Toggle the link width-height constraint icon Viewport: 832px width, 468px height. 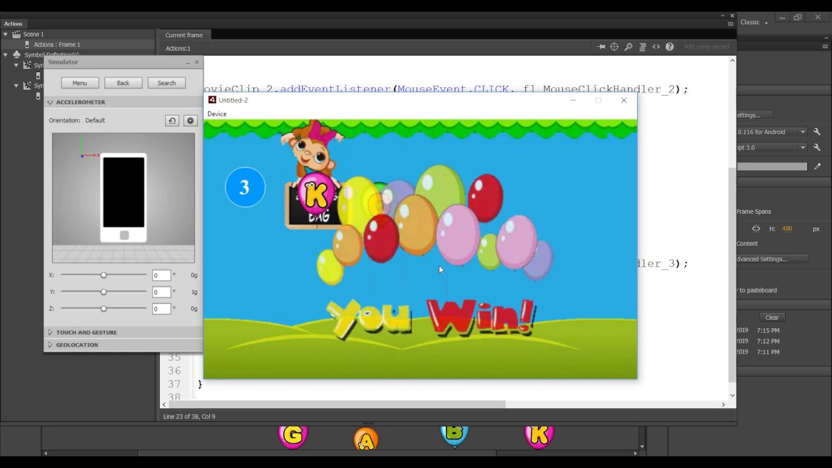click(756, 229)
